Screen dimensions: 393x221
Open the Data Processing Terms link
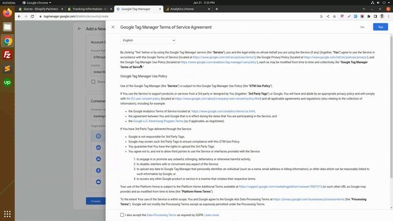[161, 215]
